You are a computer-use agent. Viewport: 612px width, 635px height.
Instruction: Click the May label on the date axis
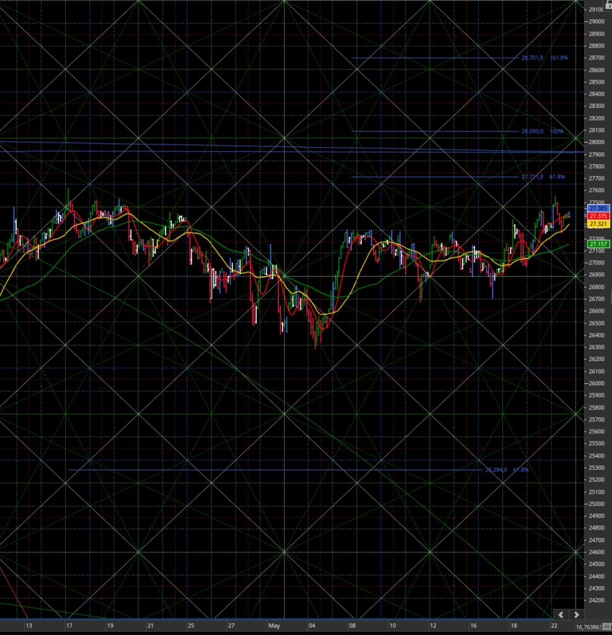click(x=274, y=626)
